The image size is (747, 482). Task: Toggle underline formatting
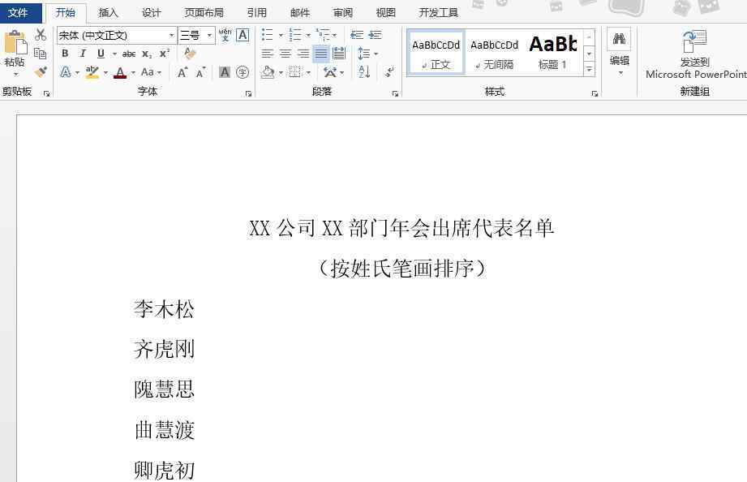click(x=101, y=54)
